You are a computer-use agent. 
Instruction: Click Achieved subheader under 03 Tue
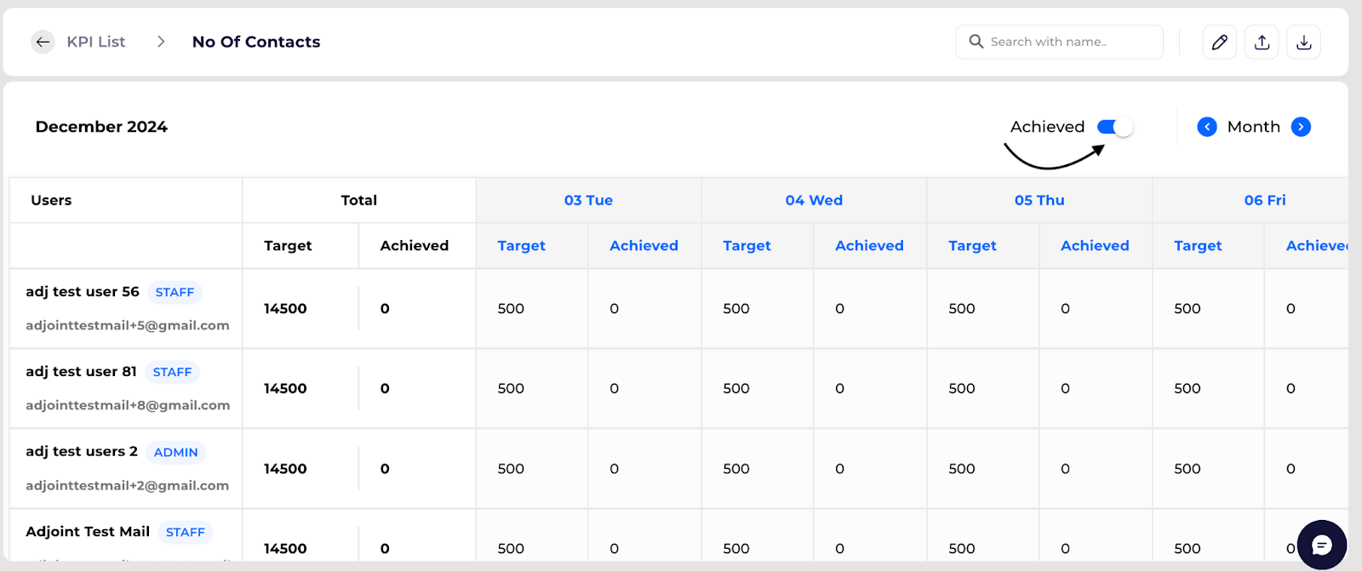coord(644,246)
